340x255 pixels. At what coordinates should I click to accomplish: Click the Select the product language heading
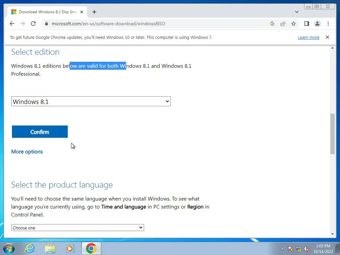62,185
